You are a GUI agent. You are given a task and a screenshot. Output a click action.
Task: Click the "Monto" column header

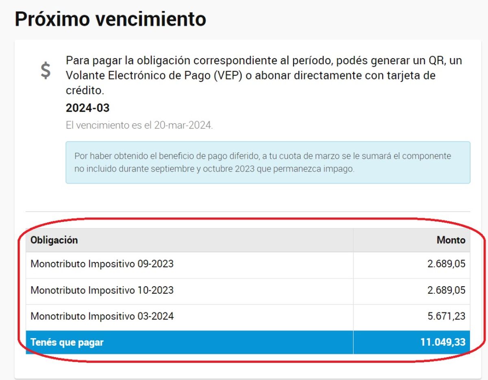(452, 240)
